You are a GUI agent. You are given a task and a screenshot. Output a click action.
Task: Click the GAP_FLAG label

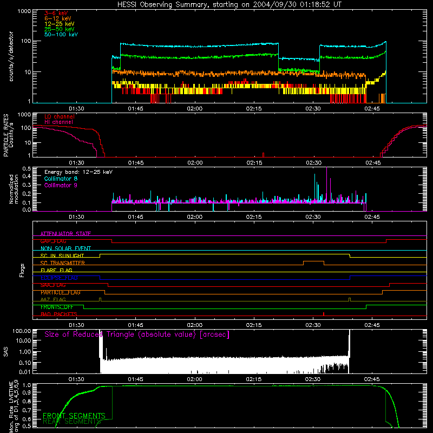click(53, 241)
